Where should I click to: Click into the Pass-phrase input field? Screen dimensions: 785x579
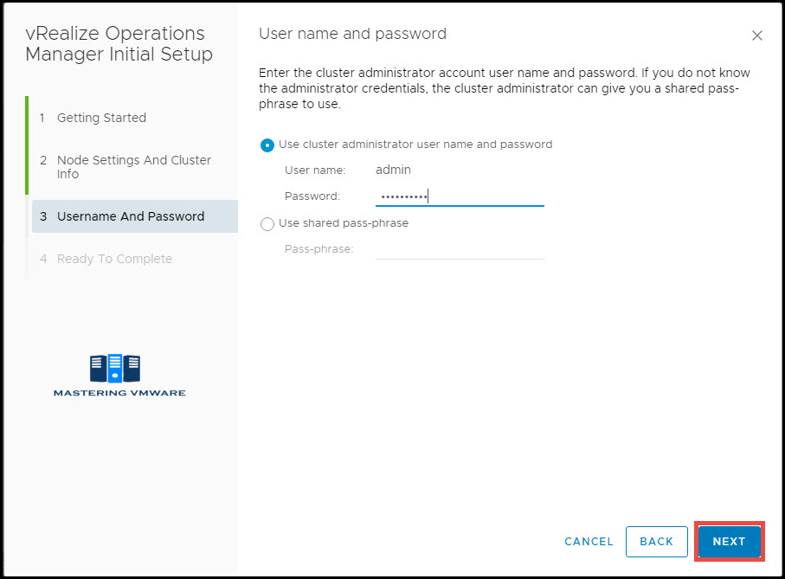coord(460,249)
